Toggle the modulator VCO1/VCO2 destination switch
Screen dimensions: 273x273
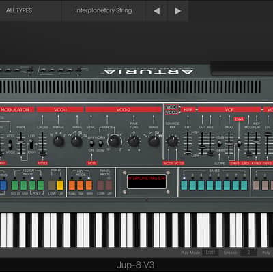pos(10,145)
